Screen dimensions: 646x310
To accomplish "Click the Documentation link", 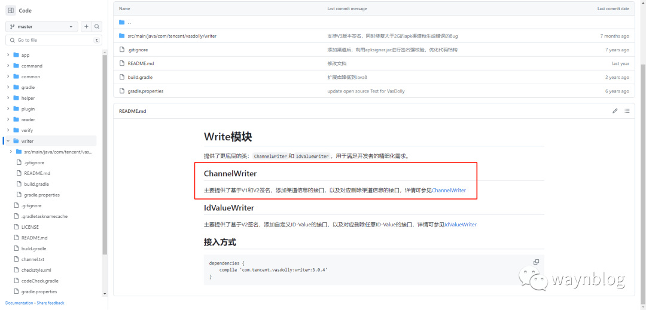I will (x=19, y=303).
